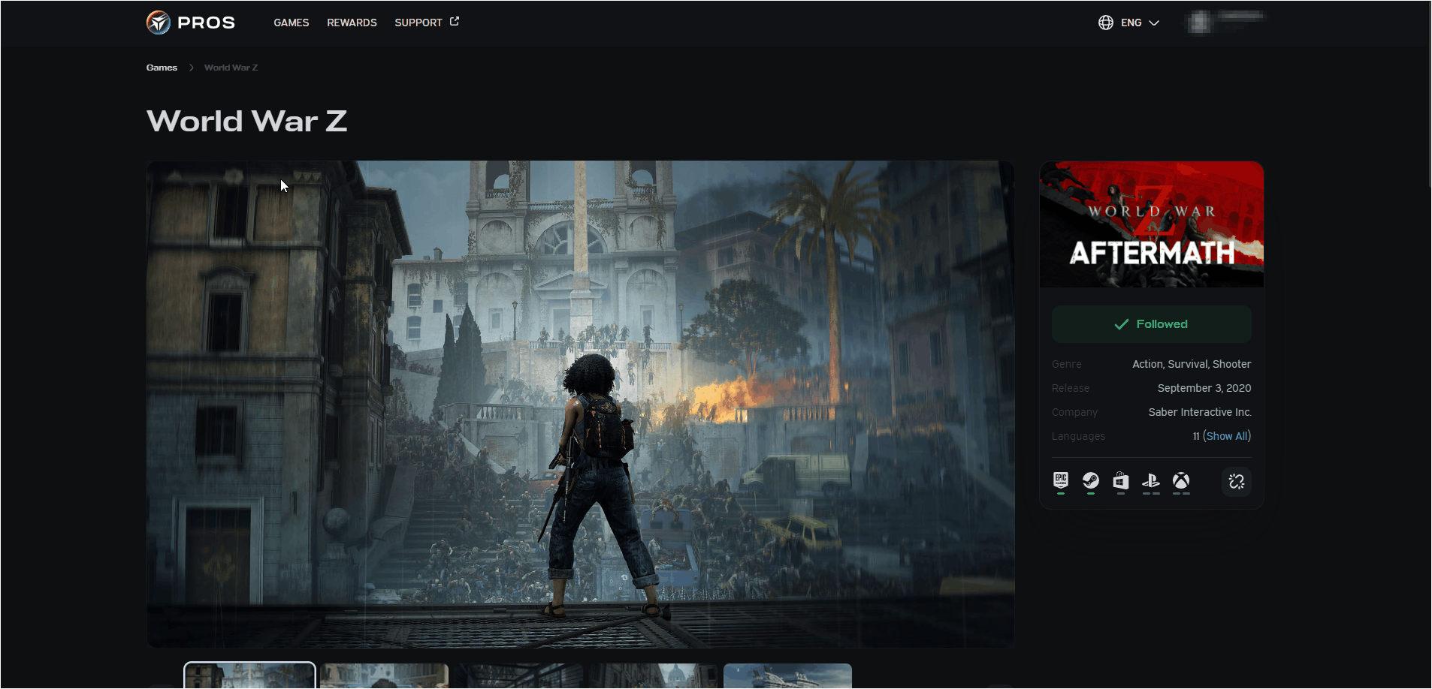Screen dimensions: 1432x689
Task: Select the fourth street dome thumbnail
Action: [653, 676]
